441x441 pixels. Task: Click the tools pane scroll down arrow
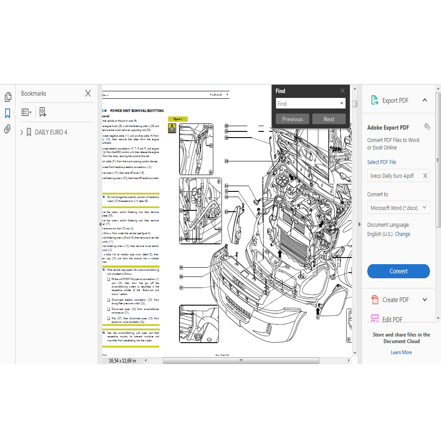[x=438, y=318]
